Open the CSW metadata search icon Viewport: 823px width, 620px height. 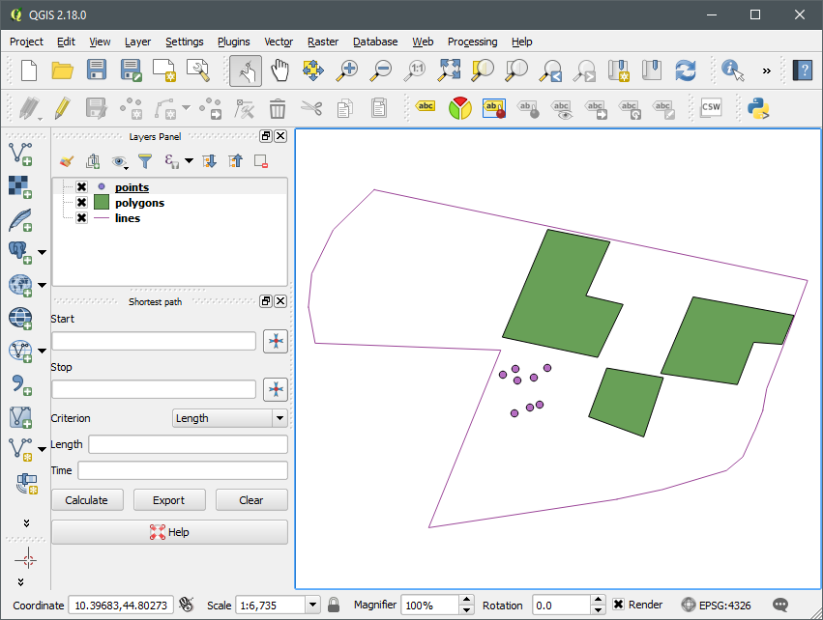coord(711,107)
